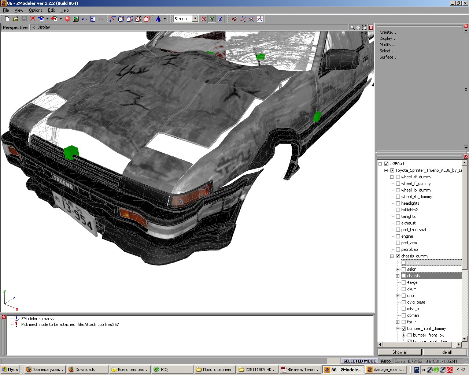Image resolution: width=469 pixels, height=375 pixels.
Task: Click the viewport zoom magnifier icon
Action: point(352,27)
